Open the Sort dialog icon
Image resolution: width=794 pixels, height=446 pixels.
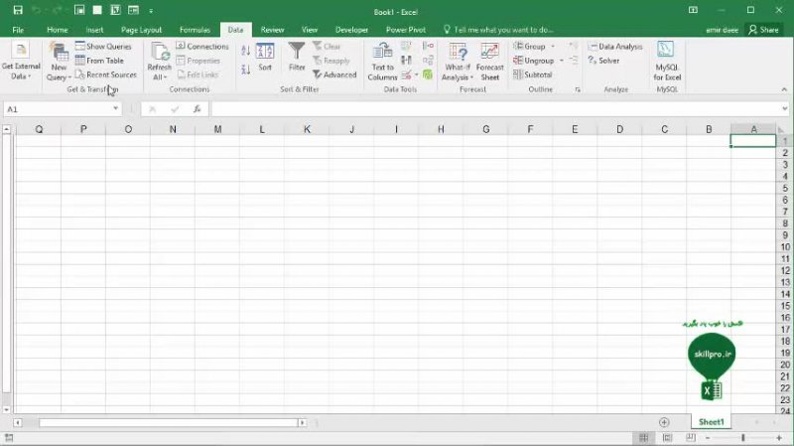point(265,58)
